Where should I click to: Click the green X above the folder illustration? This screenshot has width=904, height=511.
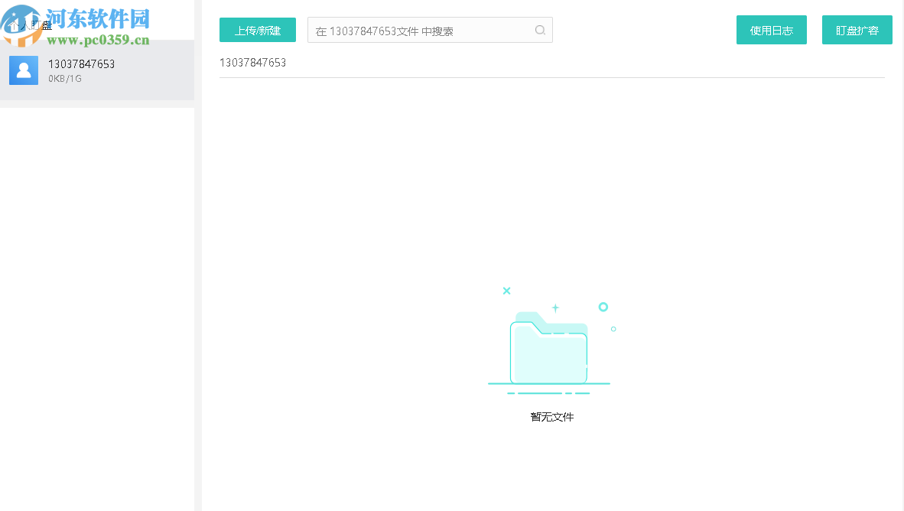pyautogui.click(x=506, y=291)
